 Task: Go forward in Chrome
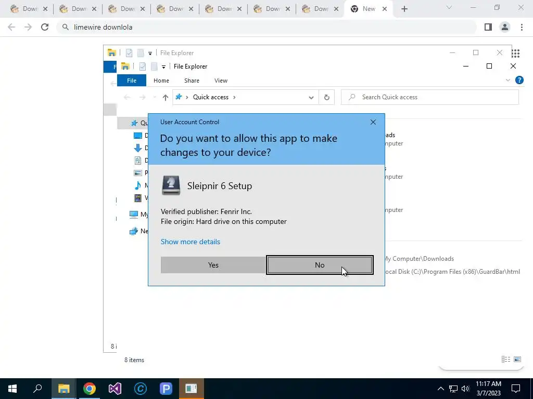pyautogui.click(x=28, y=27)
